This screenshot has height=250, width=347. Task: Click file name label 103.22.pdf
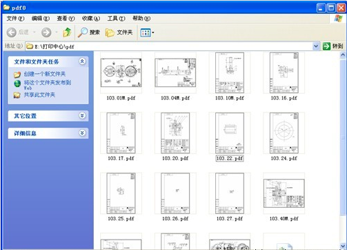coord(230,158)
